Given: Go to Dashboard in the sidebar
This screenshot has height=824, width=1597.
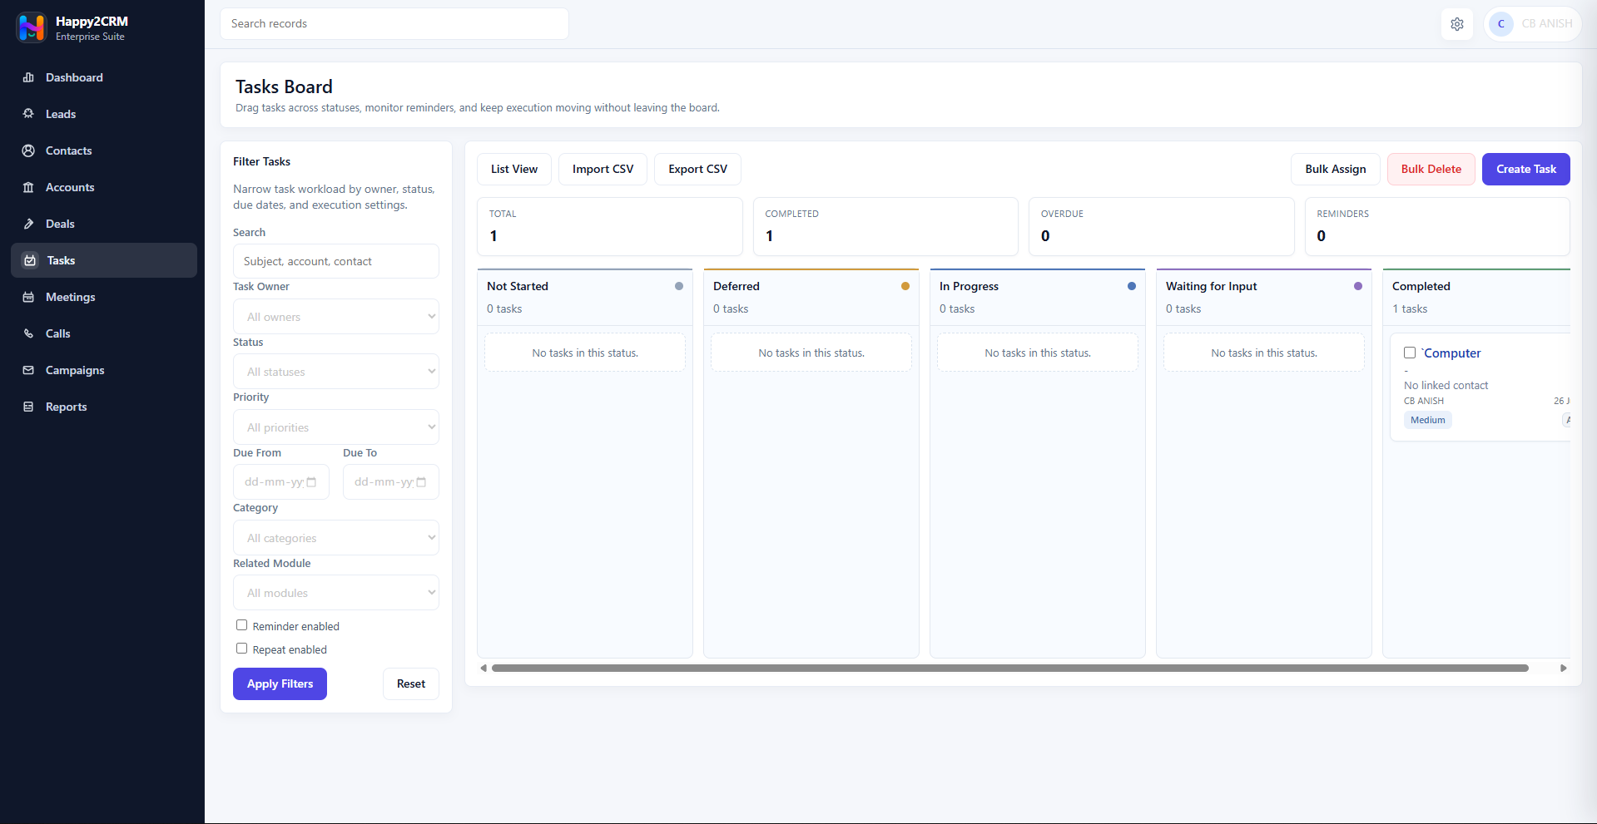Looking at the screenshot, I should pos(104,77).
